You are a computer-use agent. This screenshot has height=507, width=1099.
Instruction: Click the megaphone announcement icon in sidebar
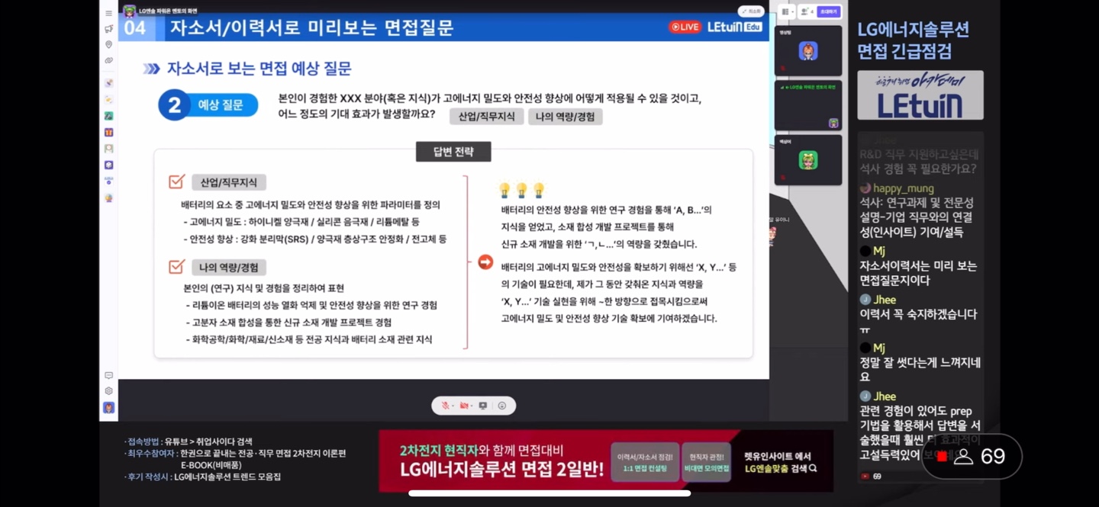pos(109,29)
